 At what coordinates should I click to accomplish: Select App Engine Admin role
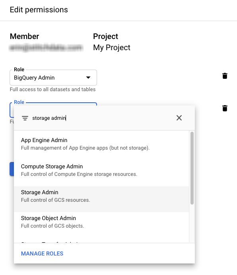pyautogui.click(x=101, y=144)
